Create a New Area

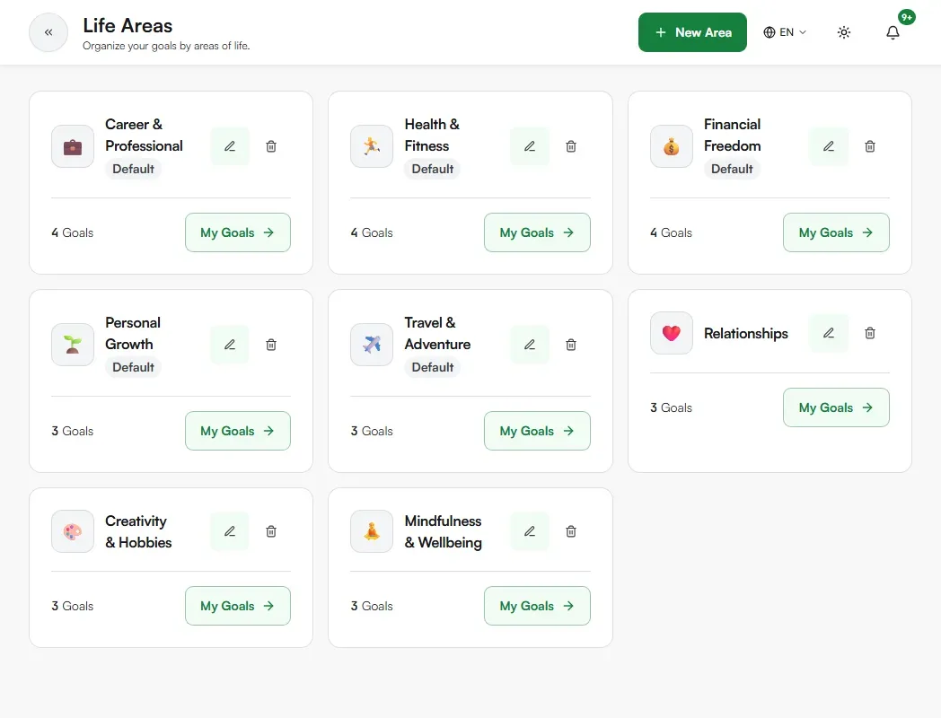pos(692,32)
